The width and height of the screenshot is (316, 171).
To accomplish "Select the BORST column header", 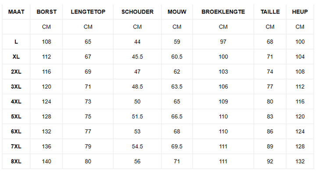I will point(47,12).
